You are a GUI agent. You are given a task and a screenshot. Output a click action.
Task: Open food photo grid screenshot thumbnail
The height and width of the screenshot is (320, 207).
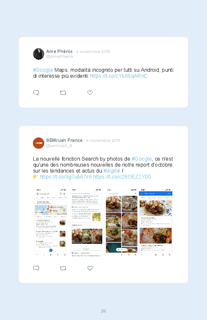122,223
